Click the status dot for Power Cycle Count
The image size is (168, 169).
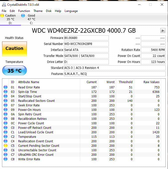(x=5, y=123)
